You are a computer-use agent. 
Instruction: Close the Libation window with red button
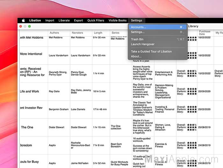point(21,26)
